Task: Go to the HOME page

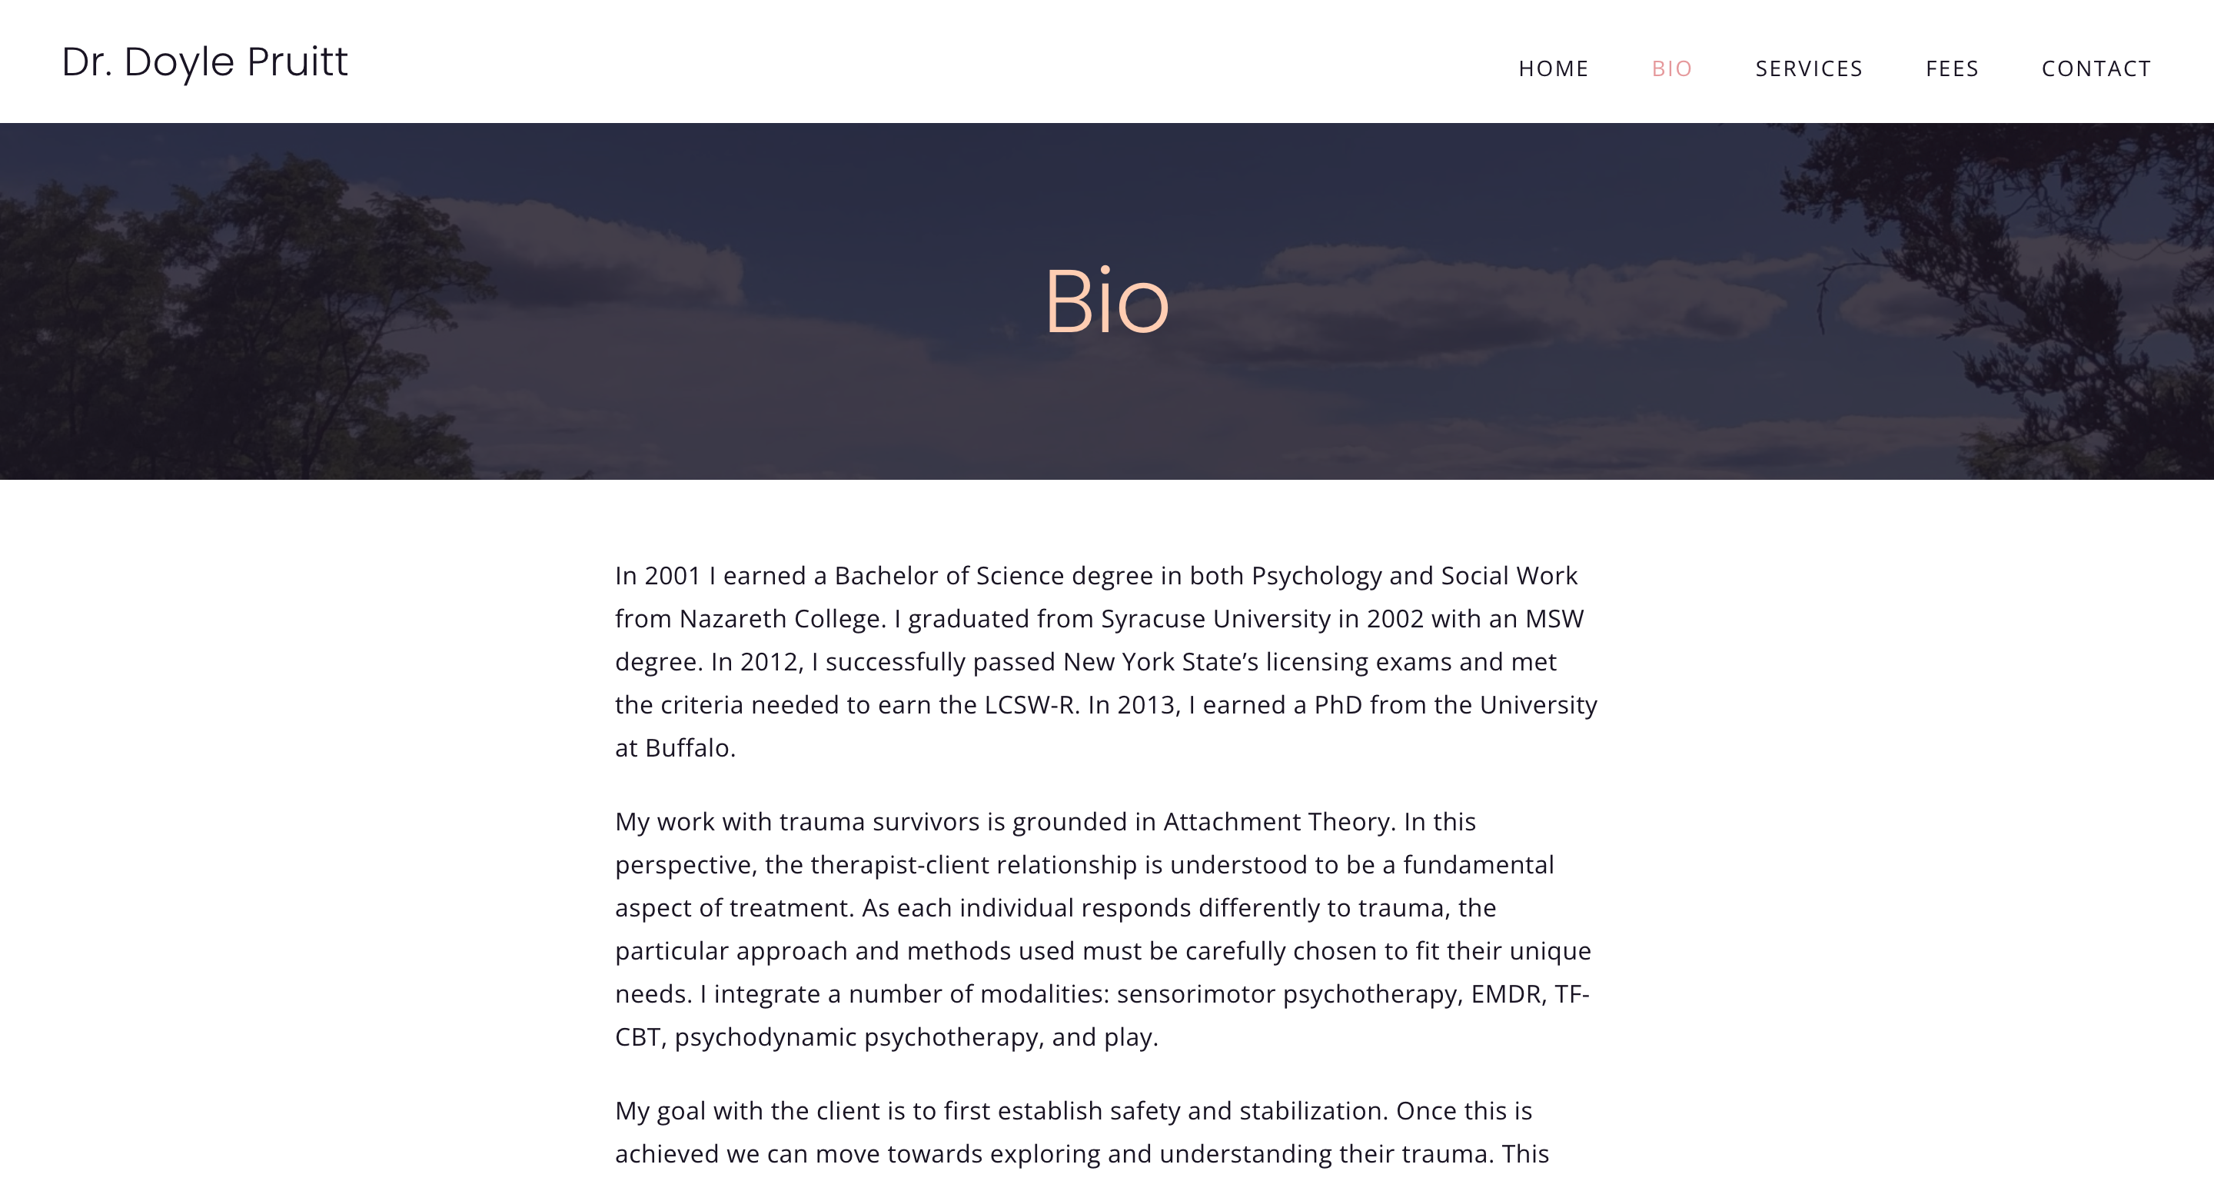Action: [1553, 68]
